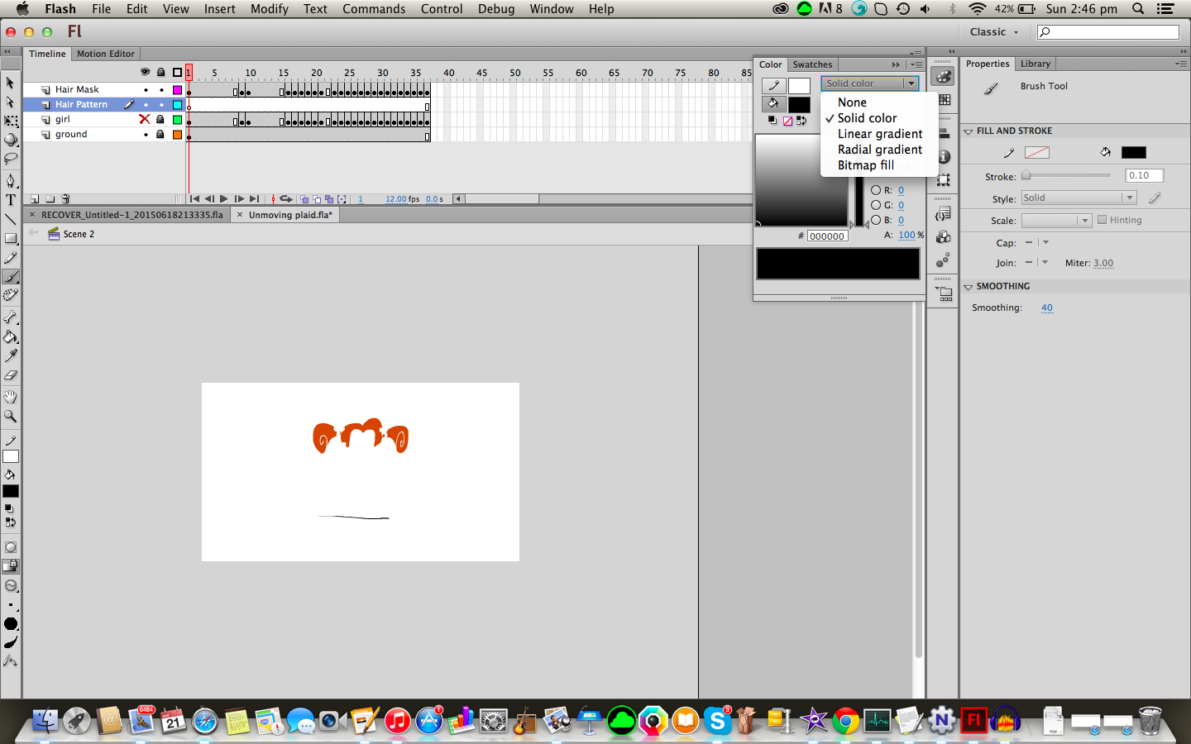This screenshot has width=1191, height=744.
Task: Click the no color icon in Color panel
Action: (x=787, y=121)
